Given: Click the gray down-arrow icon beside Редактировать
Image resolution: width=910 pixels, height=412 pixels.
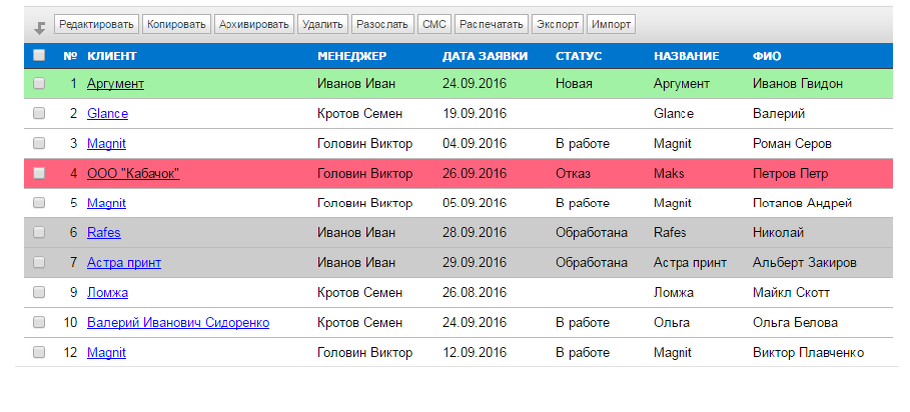Looking at the screenshot, I should (40, 27).
